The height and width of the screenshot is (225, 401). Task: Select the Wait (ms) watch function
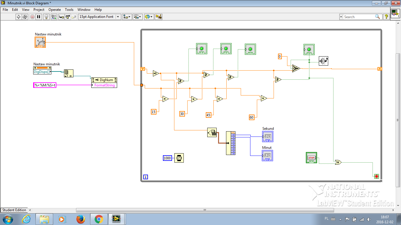(179, 158)
